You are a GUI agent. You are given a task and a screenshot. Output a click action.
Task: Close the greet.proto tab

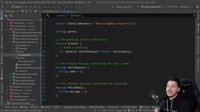click(x=77, y=11)
